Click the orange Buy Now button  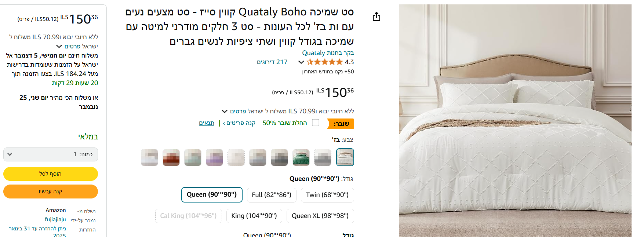(51, 192)
